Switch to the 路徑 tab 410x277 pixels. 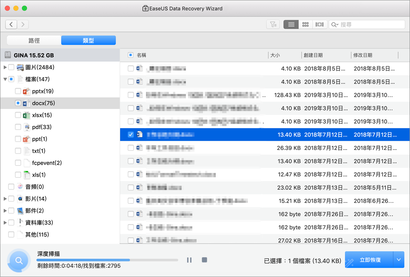coord(34,40)
